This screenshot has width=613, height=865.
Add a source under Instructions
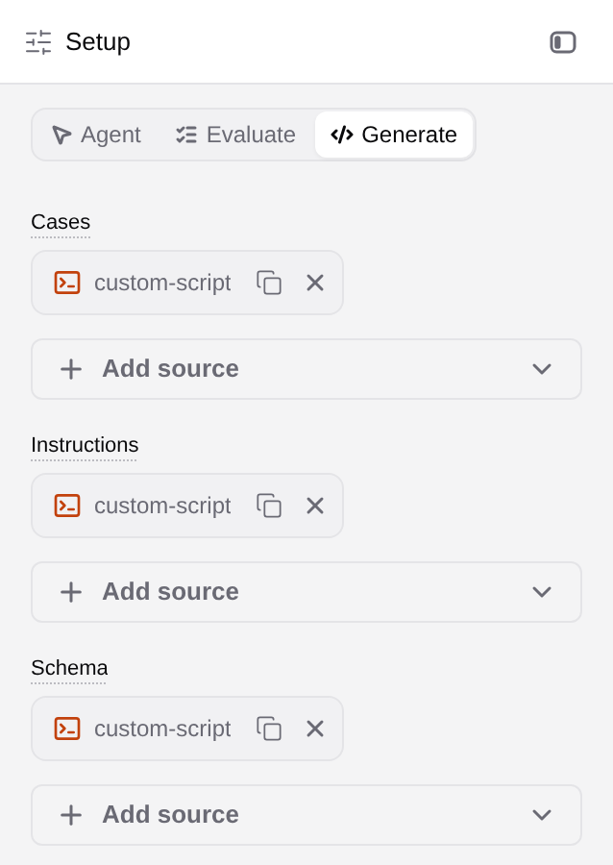[306, 592]
